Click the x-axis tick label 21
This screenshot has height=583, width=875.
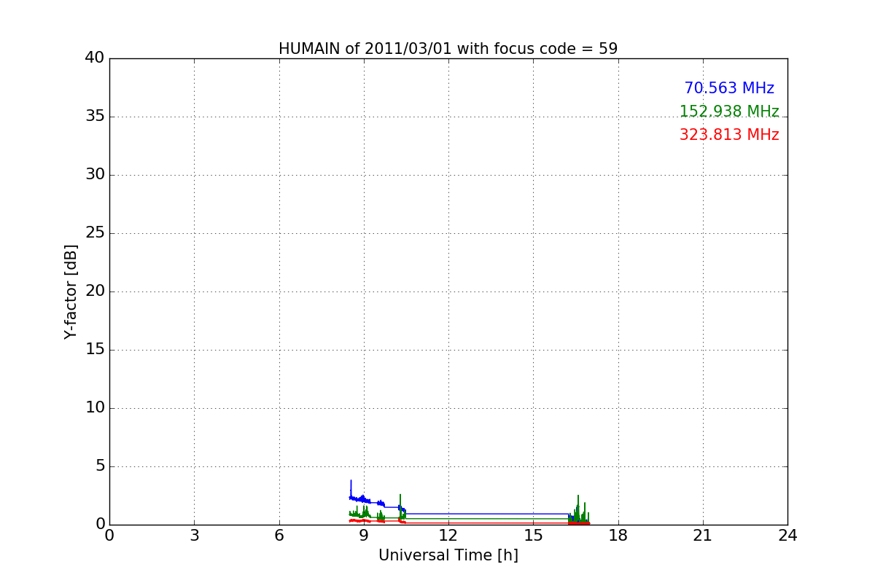703,536
